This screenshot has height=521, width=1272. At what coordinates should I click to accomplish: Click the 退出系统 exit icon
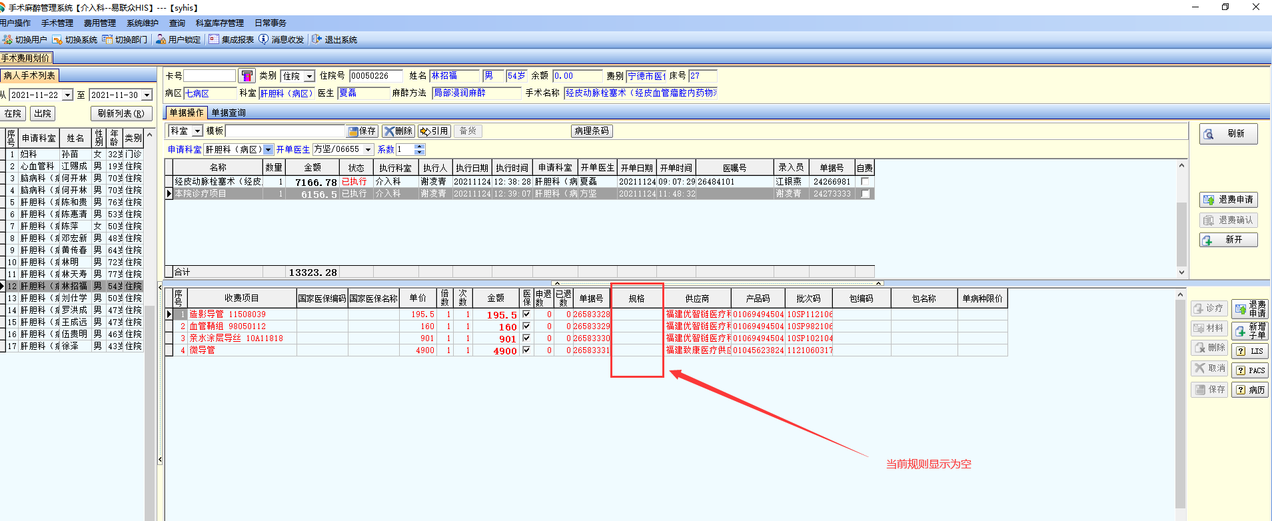pyautogui.click(x=317, y=40)
